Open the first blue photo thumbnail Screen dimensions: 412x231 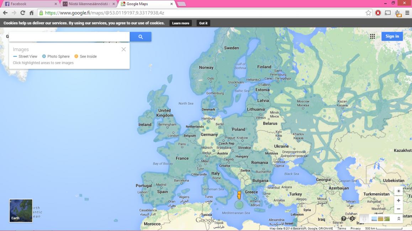click(374, 219)
